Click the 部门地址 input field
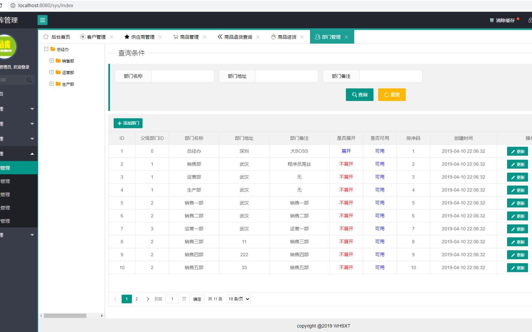The image size is (532, 332). pos(286,76)
